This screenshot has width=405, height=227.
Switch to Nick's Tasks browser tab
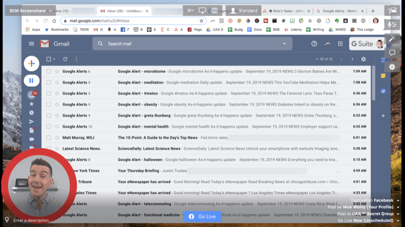[287, 11]
